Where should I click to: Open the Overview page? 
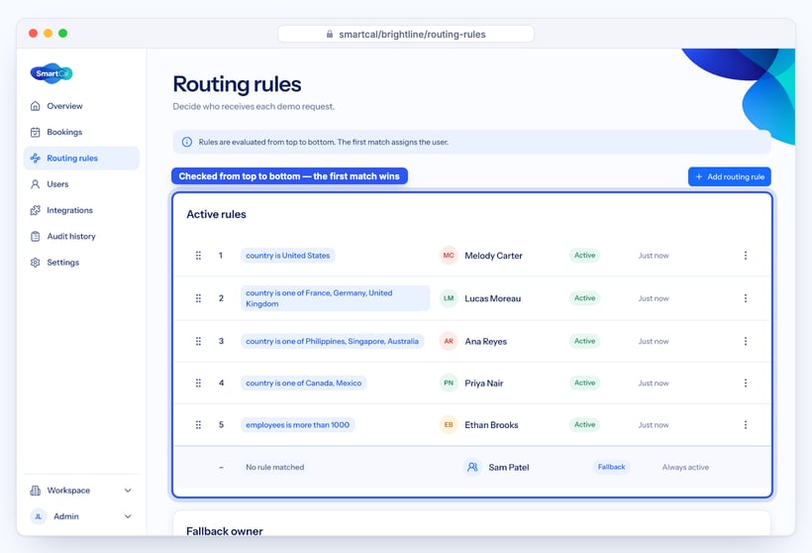click(x=81, y=106)
